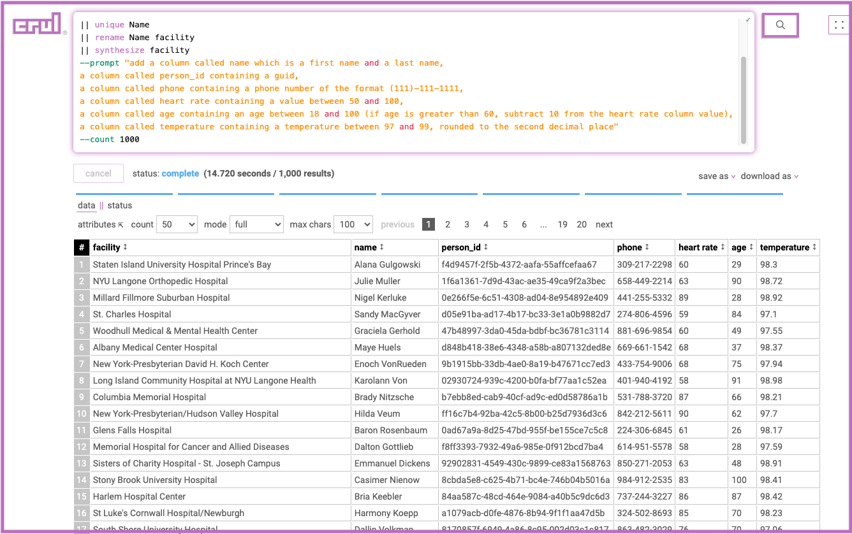This screenshot has width=852, height=534.
Task: Sort by the temperature column arrows
Action: 814,247
